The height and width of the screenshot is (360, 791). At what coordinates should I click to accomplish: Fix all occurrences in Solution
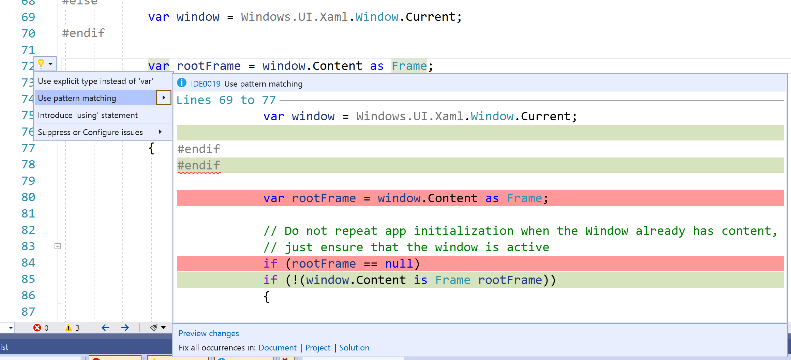tap(354, 347)
